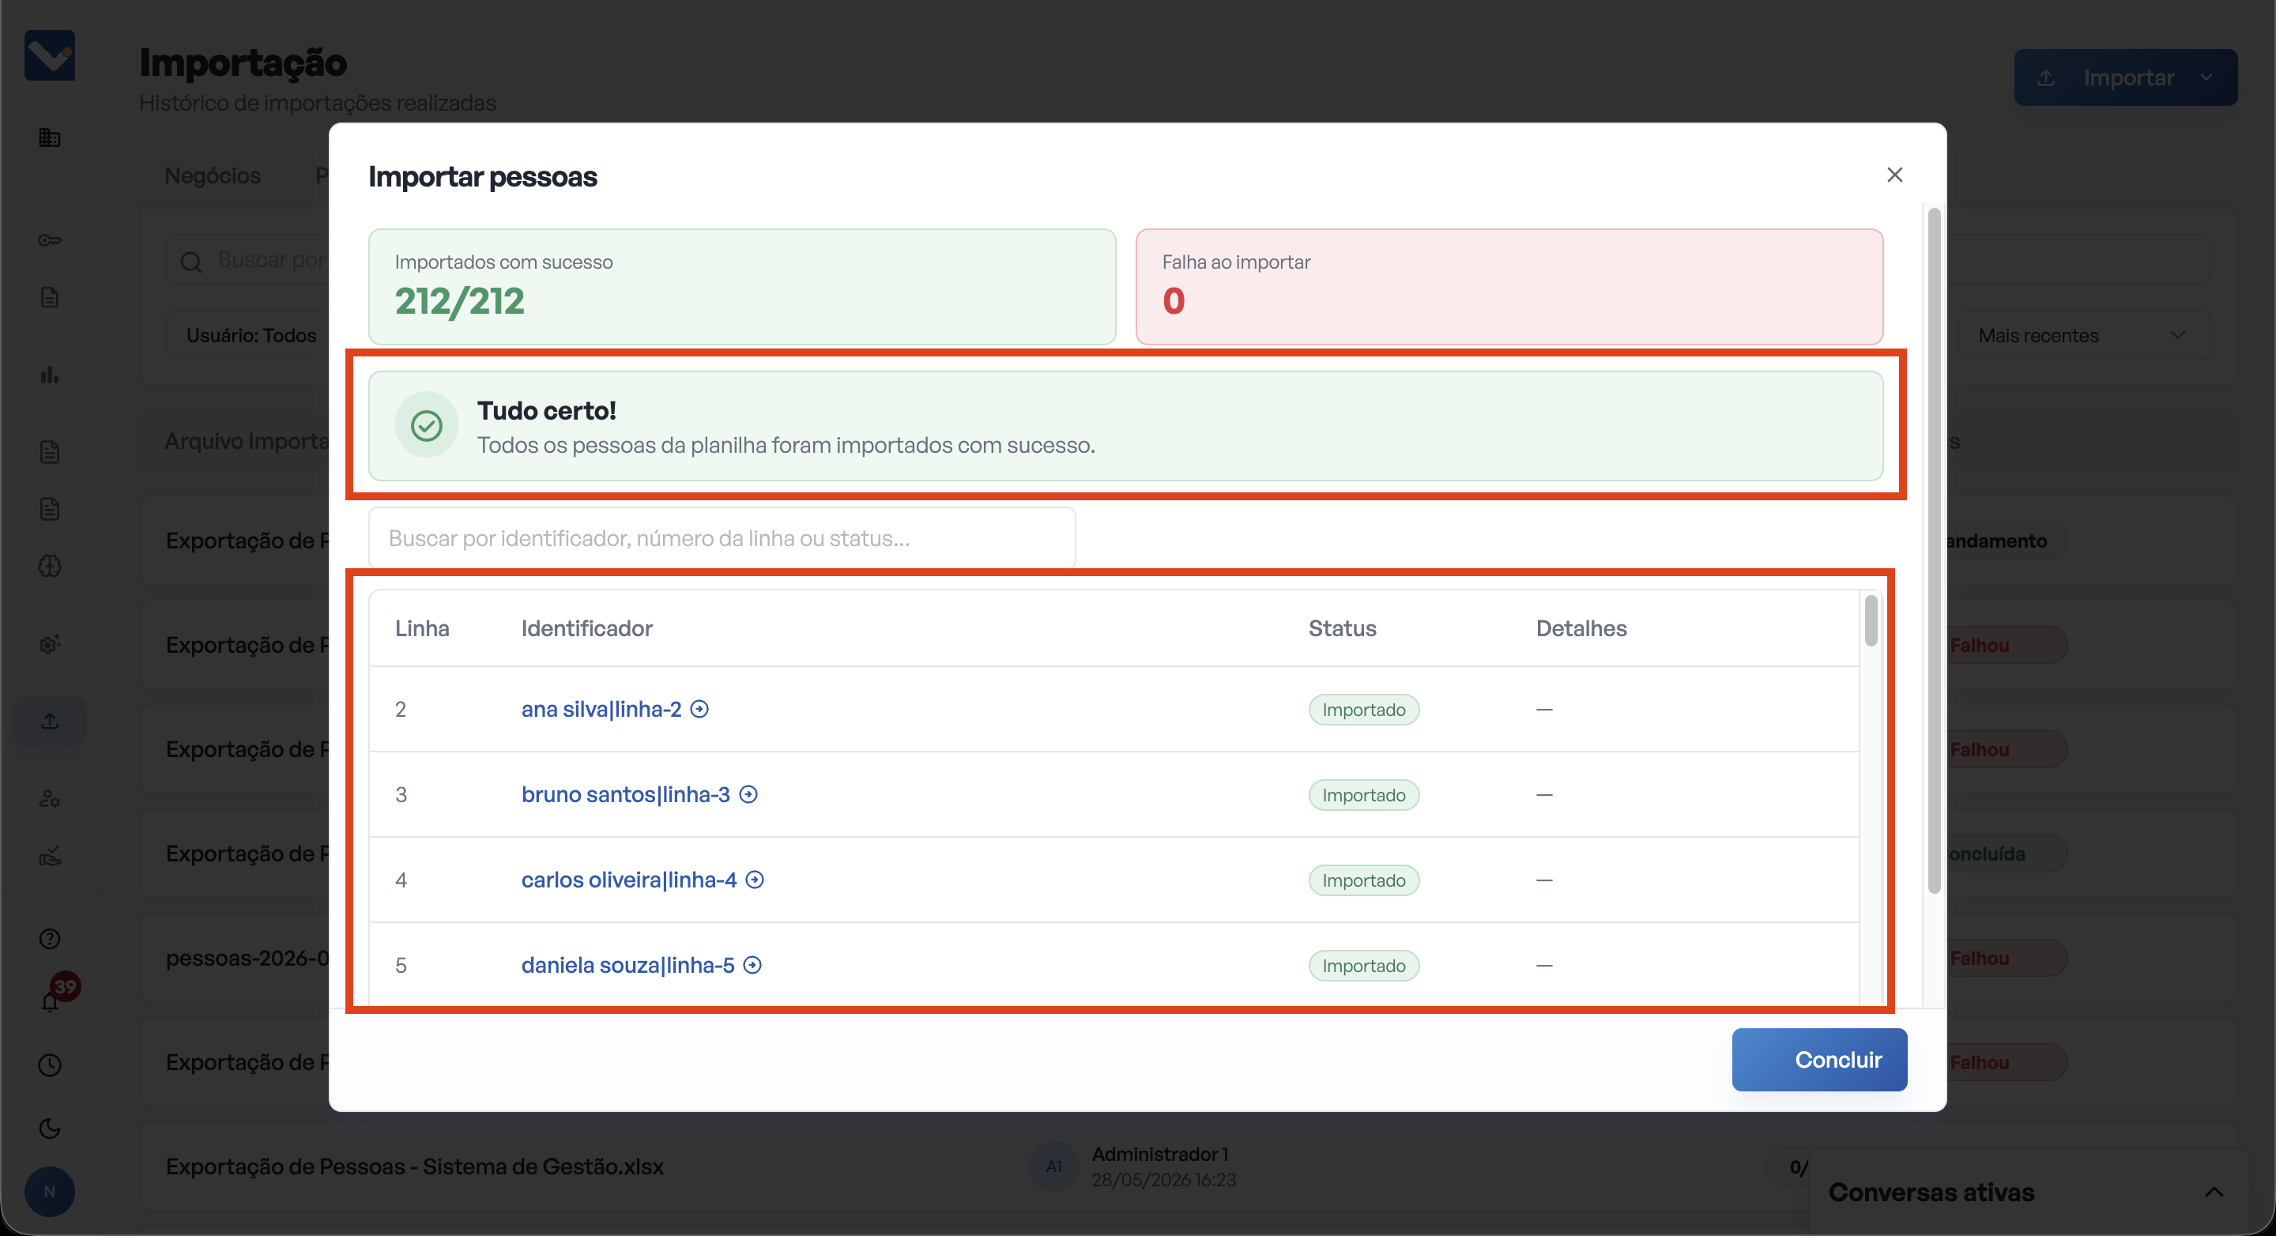The height and width of the screenshot is (1236, 2276).
Task: Open the third document icon in sidebar
Action: (50, 509)
